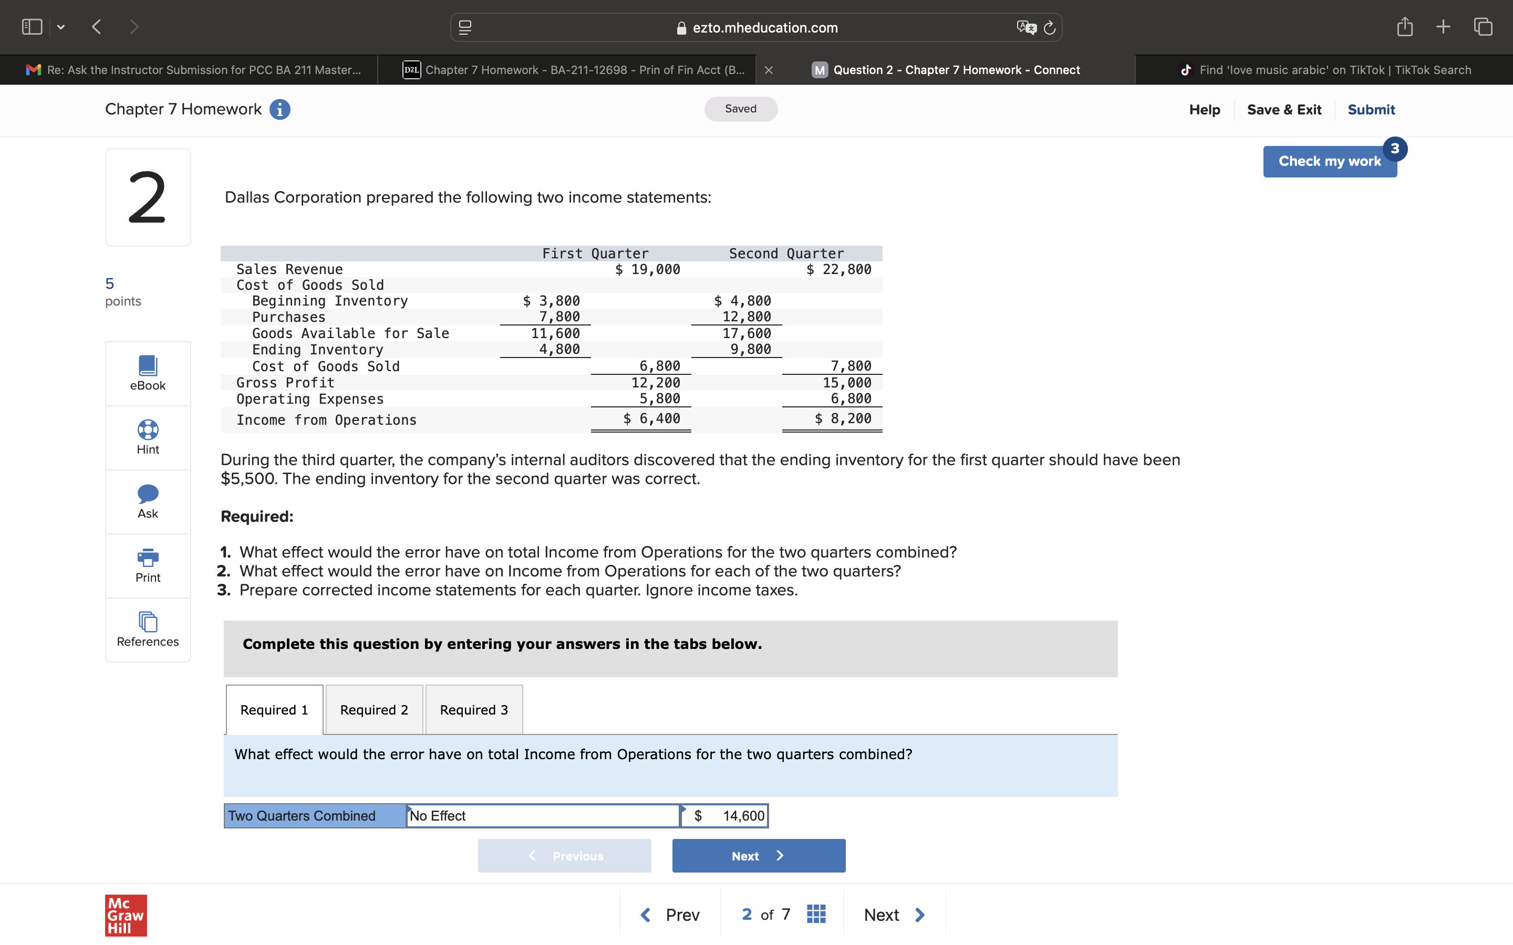Open the question grid navigator icon
Viewport: 1513px width, 945px height.
click(816, 915)
